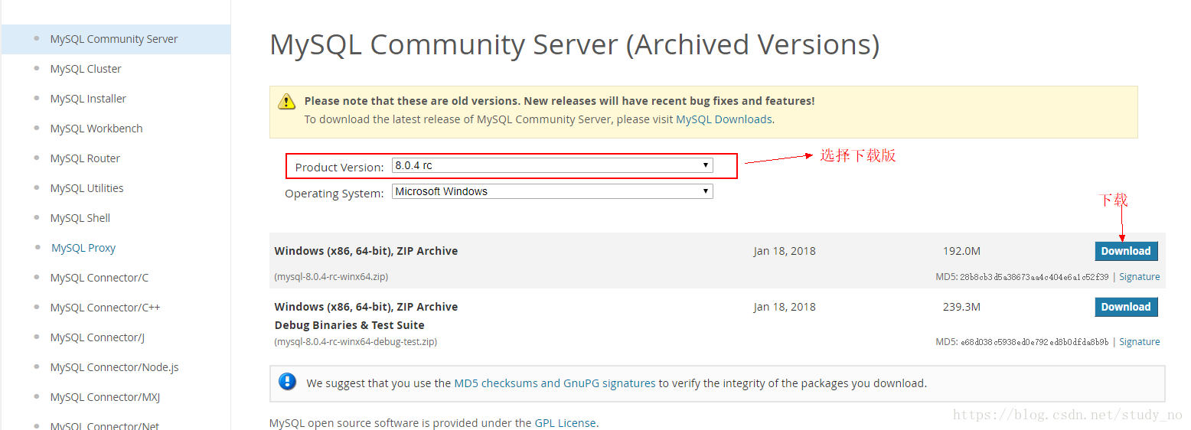Open MD5 checksums and GnuPG signatures link
The width and height of the screenshot is (1191, 430).
click(555, 383)
